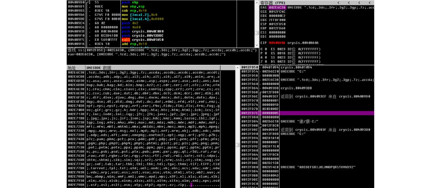The width and height of the screenshot is (441, 188).
Task: Click the disassembly pane scrollbar thumb
Action: click(x=257, y=33)
